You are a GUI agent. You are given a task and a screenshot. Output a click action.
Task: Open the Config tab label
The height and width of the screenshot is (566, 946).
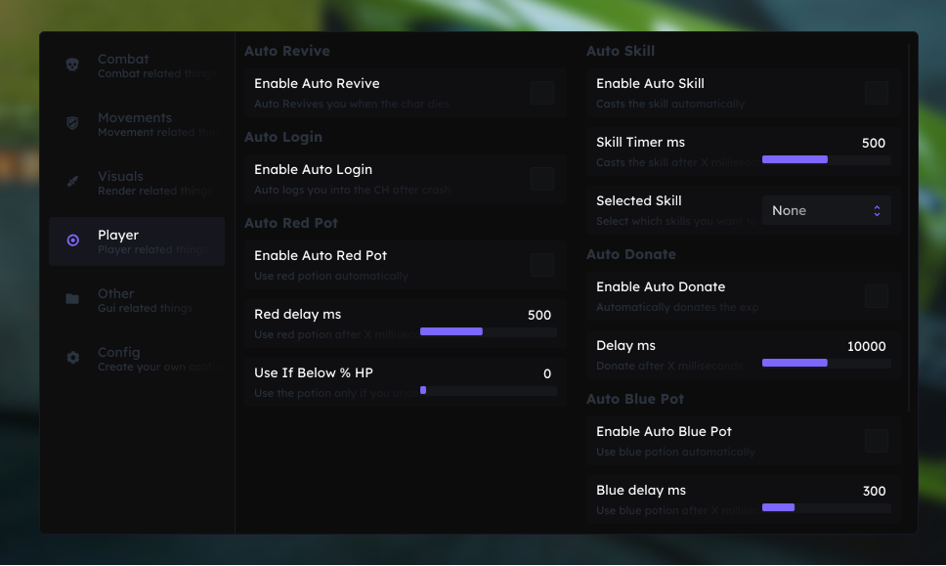click(119, 353)
